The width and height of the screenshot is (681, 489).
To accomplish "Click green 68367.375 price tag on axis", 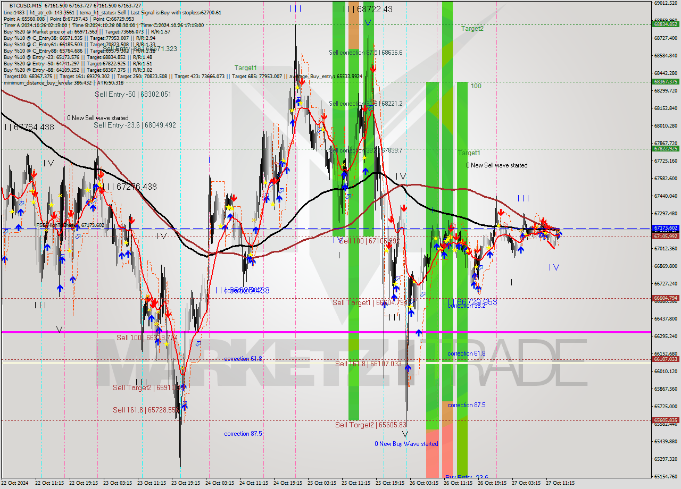I will [666, 81].
